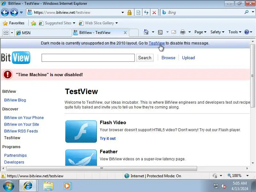Open the Windows Start button

click(x=9, y=186)
